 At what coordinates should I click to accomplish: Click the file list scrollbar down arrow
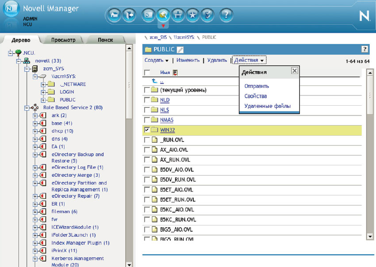[x=371, y=237]
